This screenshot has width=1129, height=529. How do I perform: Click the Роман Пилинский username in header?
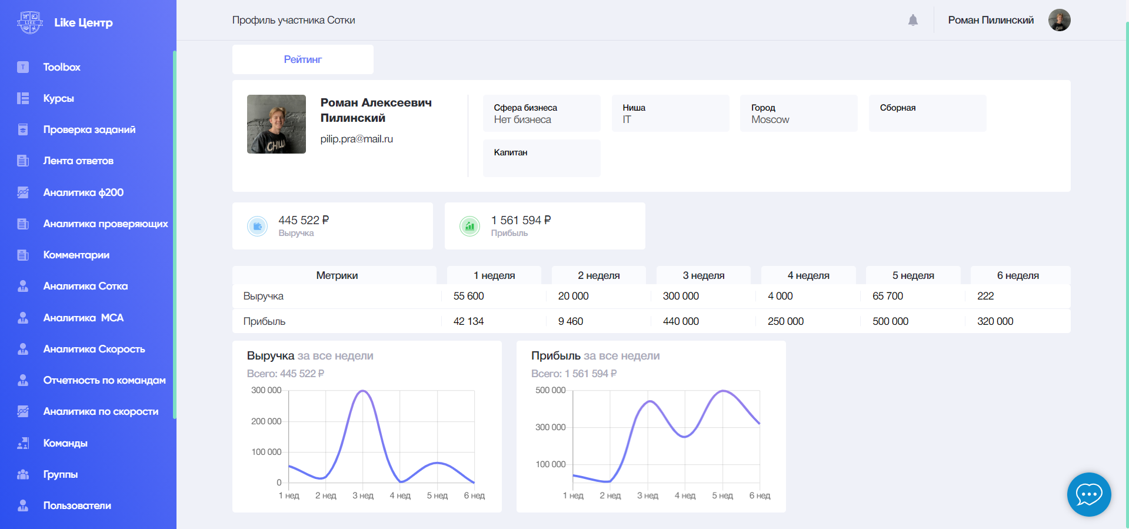coord(990,20)
